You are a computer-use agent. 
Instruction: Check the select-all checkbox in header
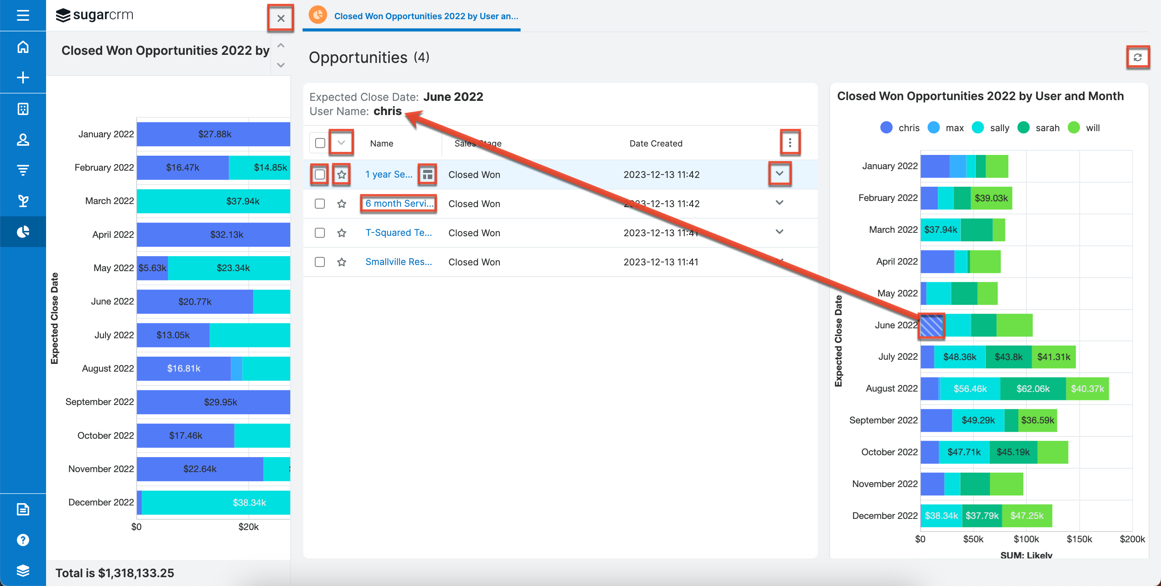320,143
